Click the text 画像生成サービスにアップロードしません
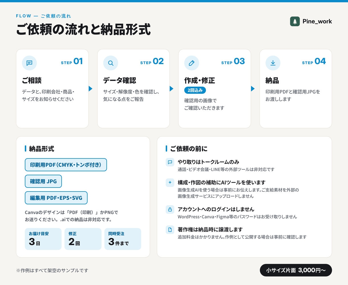Image resolution: width=348 pixels, height=285 pixels. [216, 196]
